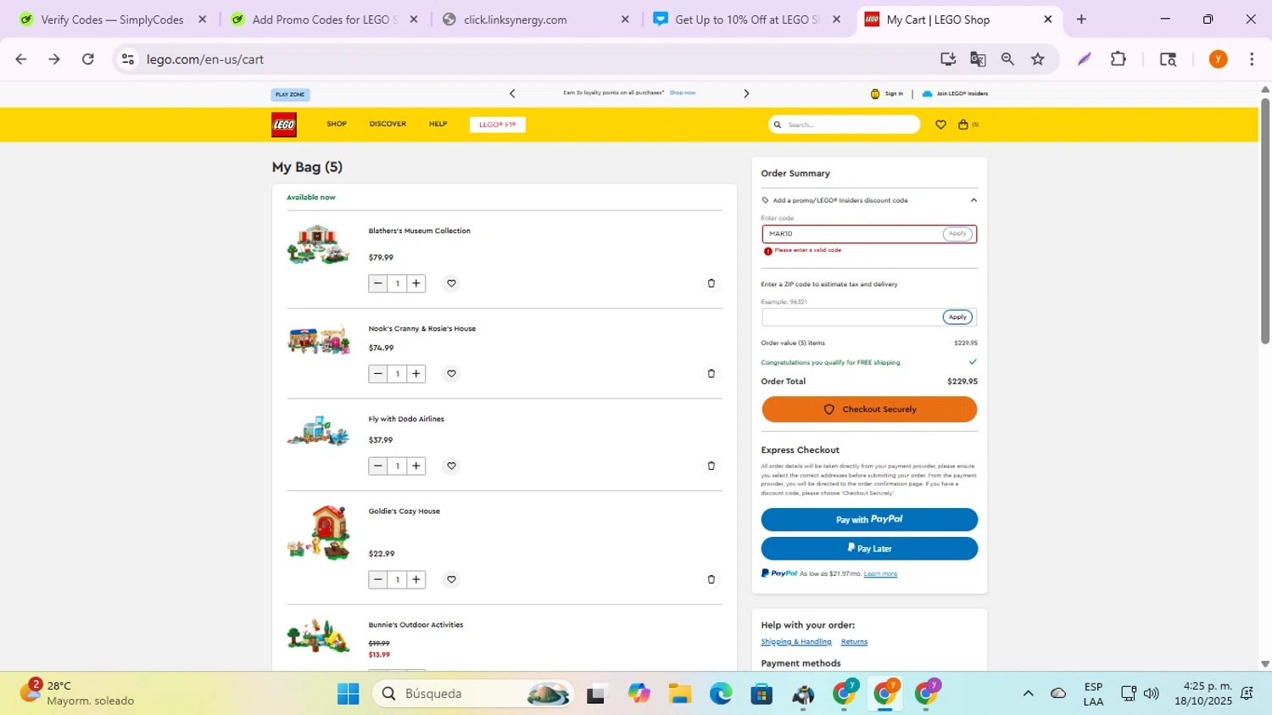This screenshot has width=1272, height=715.
Task: Show the next promotional banner message
Action: pyautogui.click(x=746, y=93)
